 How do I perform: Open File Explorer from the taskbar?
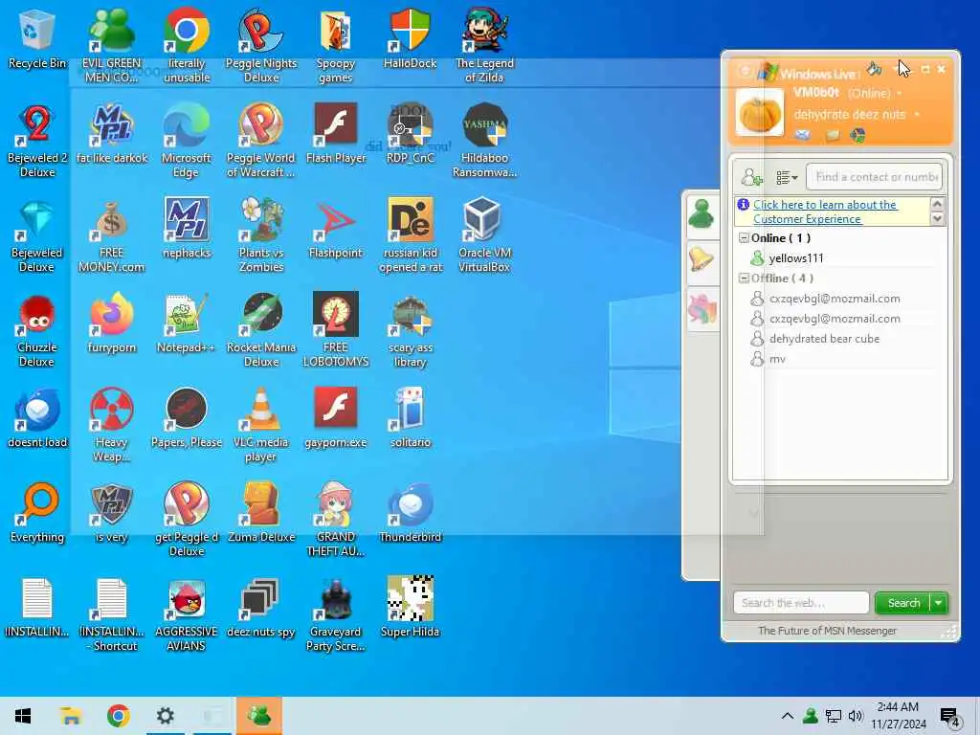click(x=71, y=716)
